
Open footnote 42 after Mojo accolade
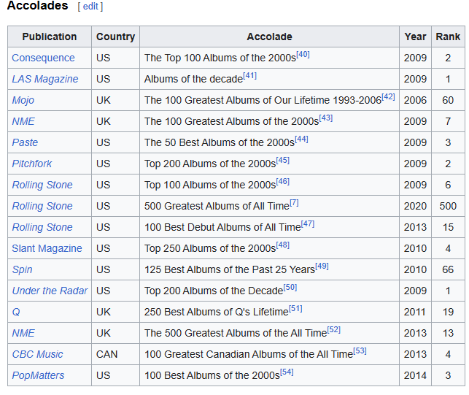point(388,97)
